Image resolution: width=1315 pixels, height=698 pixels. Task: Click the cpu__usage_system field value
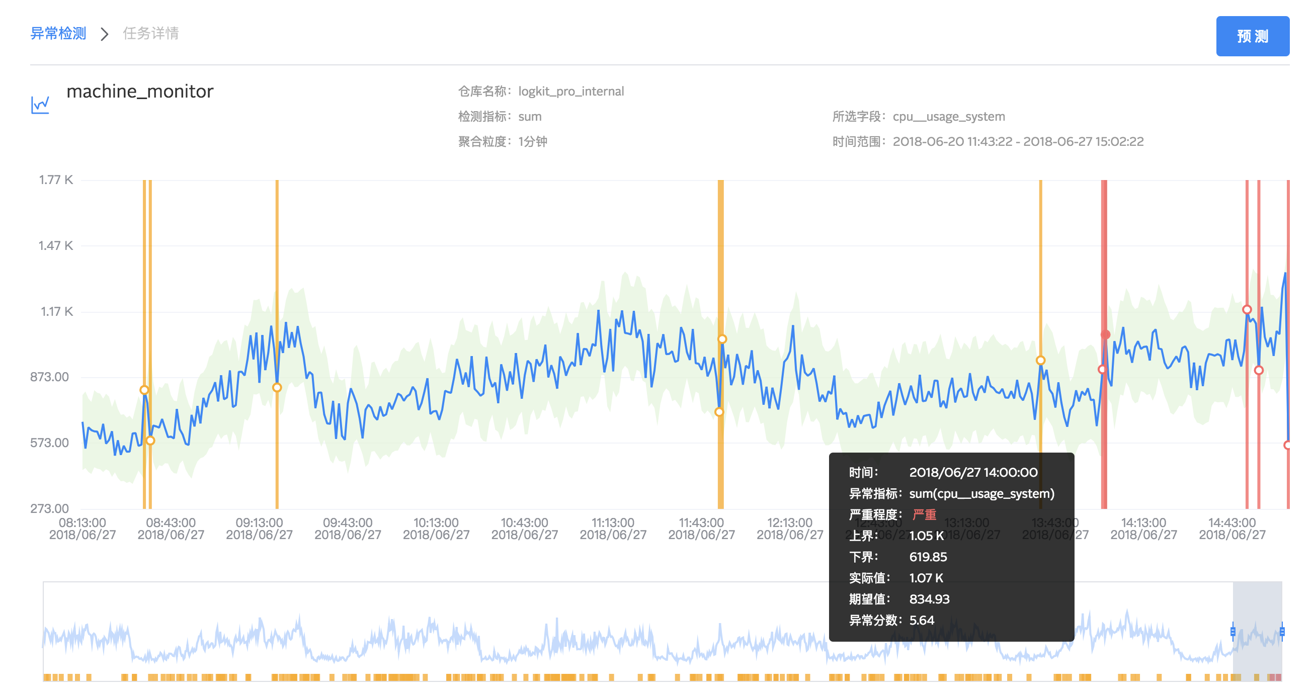(x=948, y=117)
